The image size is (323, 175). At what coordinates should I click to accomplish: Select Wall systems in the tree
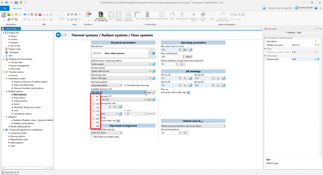pos(19,98)
